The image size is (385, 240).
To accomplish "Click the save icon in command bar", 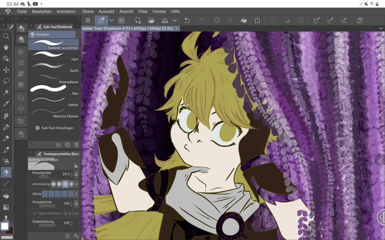I will [x=165, y=20].
